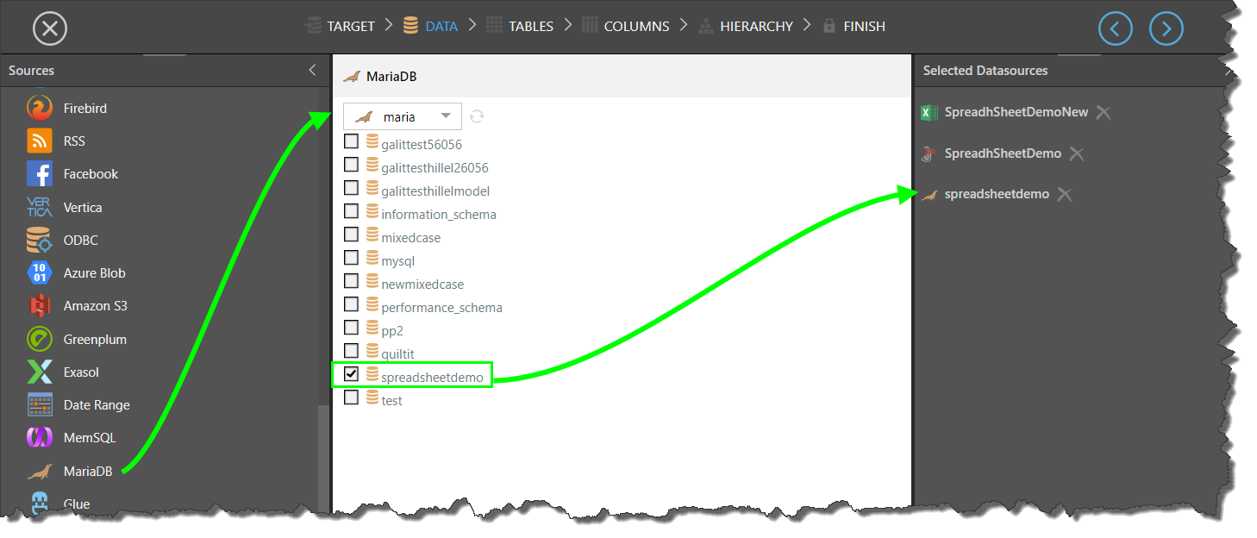
Task: Select the Date Range source icon
Action: pyautogui.click(x=40, y=404)
